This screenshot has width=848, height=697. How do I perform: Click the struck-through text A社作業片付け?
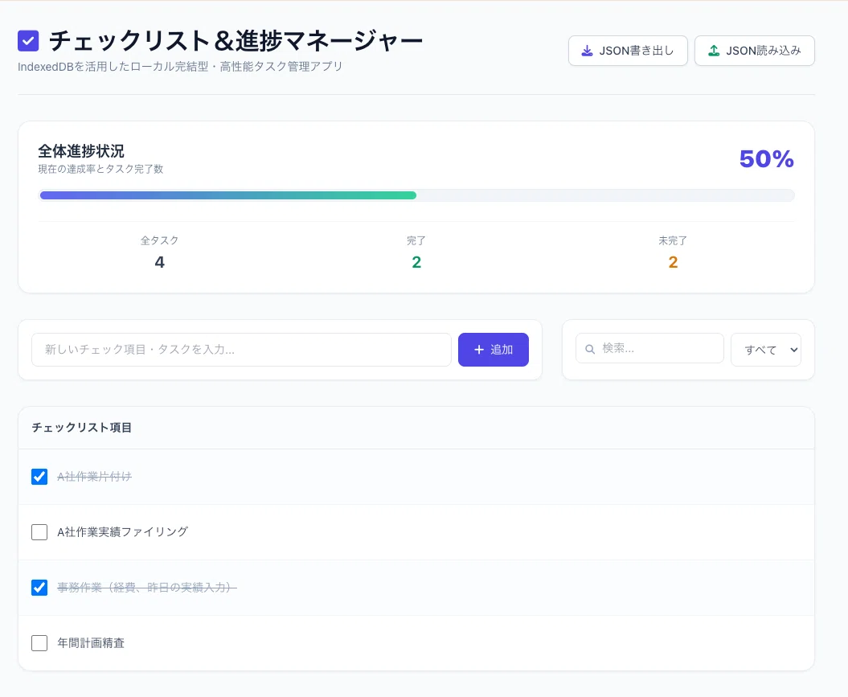tap(95, 477)
